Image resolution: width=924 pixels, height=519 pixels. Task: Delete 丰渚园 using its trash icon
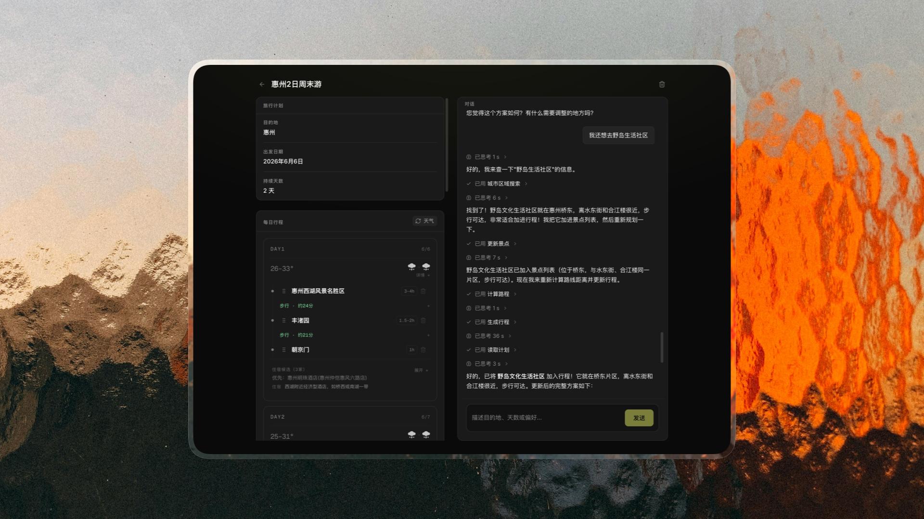click(x=423, y=321)
